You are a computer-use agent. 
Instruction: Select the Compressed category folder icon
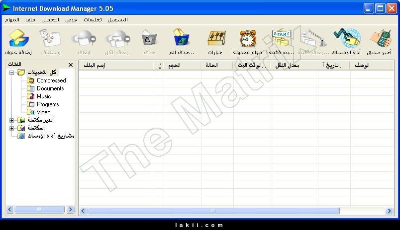tap(31, 80)
